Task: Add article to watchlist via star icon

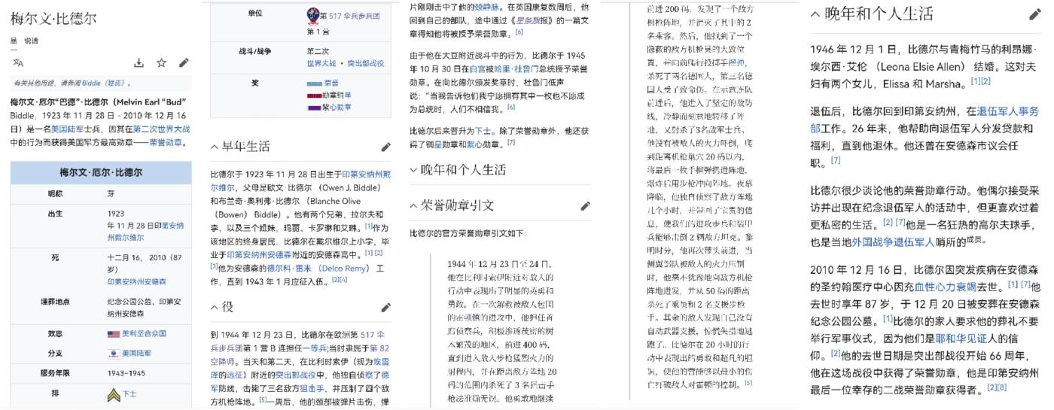Action: tap(161, 63)
